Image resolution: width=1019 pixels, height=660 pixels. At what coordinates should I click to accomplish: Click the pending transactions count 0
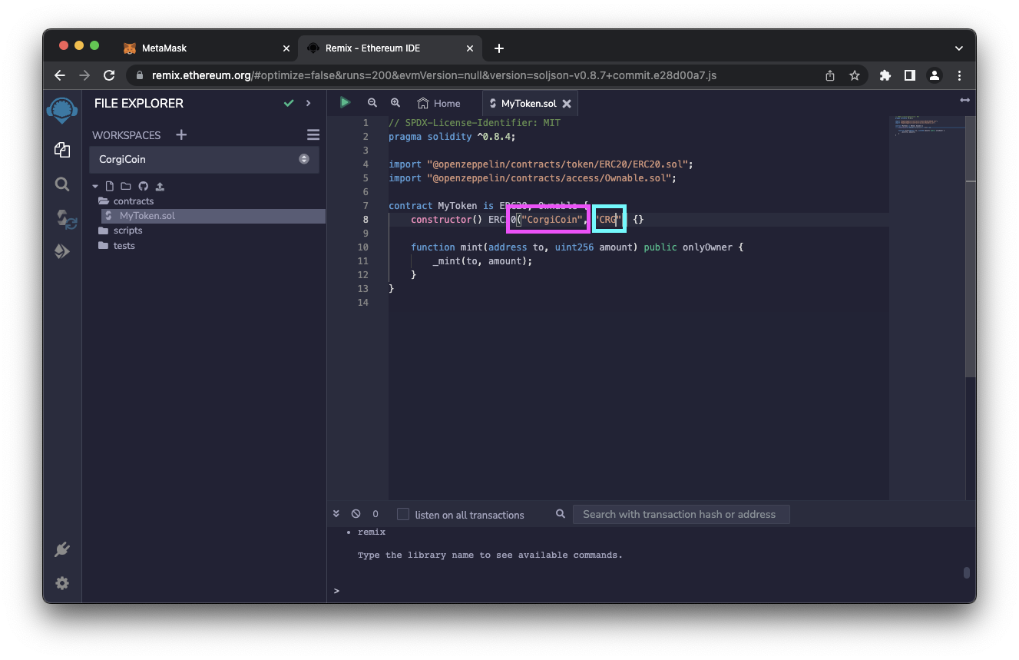pos(376,514)
